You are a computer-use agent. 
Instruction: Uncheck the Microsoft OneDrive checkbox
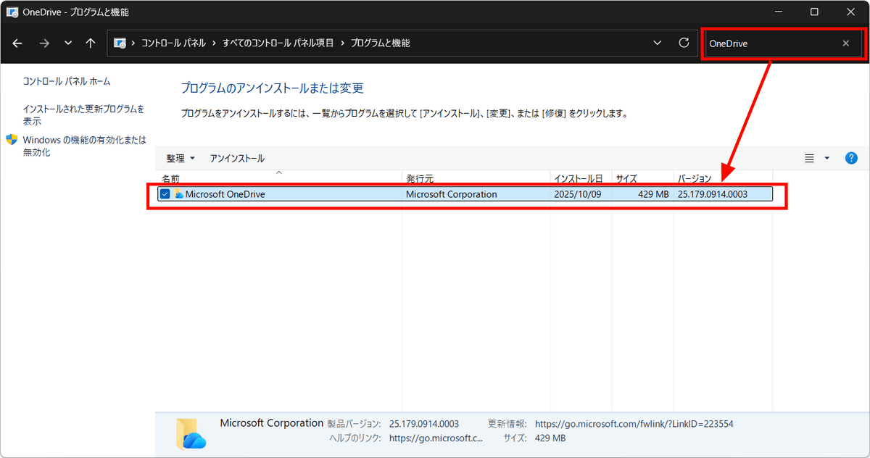165,194
